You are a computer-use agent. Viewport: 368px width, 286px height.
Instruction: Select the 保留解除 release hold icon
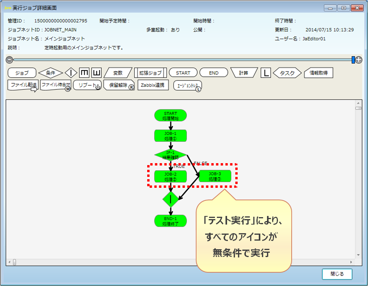[x=119, y=85]
